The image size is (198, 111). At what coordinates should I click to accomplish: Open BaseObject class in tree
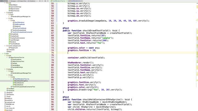[13, 5]
